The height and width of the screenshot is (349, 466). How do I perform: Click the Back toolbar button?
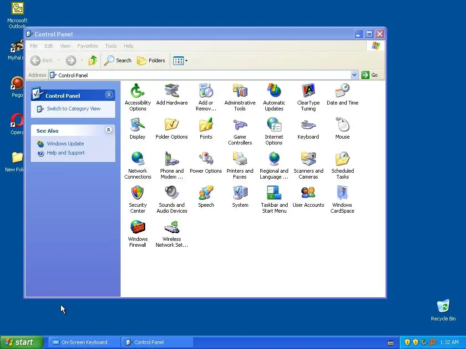coord(41,60)
